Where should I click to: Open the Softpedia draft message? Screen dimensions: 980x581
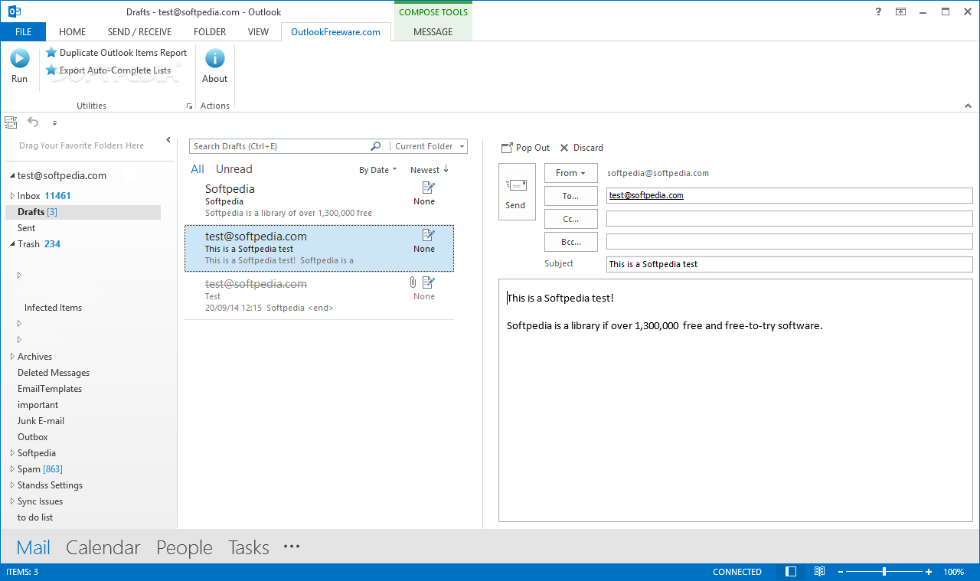point(319,201)
